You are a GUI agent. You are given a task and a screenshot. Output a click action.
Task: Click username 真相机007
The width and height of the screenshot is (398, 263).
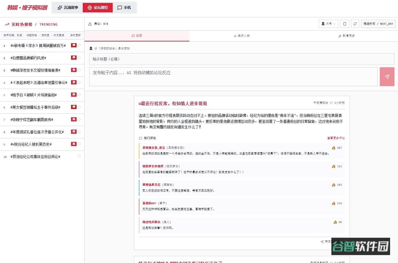(149, 203)
